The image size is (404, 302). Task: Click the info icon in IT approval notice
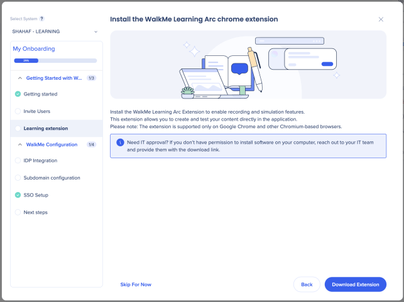click(120, 143)
